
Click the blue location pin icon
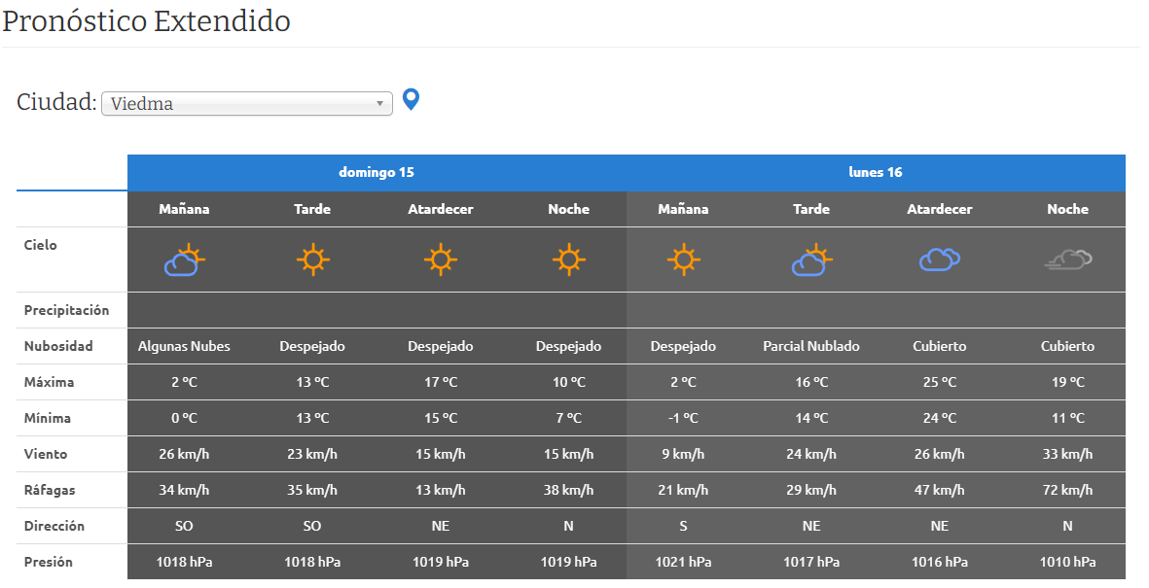click(412, 99)
